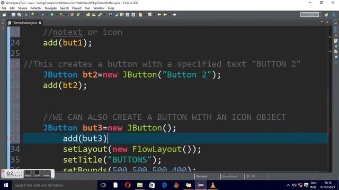The image size is (339, 190).
Task: Pause the ezvid recorder
Action: coord(28,174)
